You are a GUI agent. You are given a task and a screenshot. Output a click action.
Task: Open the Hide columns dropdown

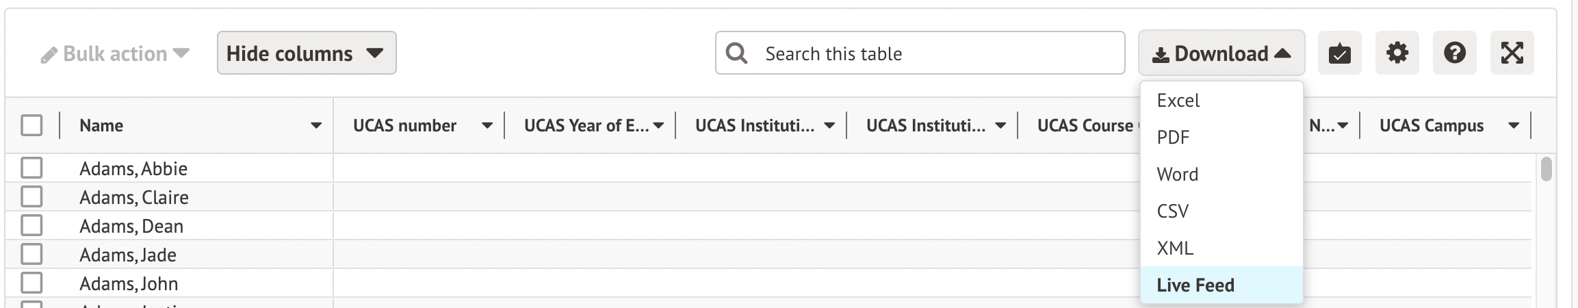306,53
